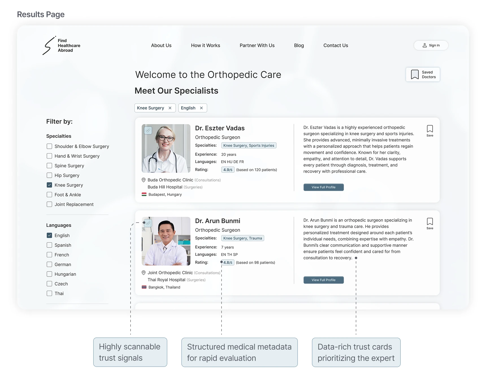Check the German language filter
Image resolution: width=486 pixels, height=377 pixels.
[x=49, y=264]
